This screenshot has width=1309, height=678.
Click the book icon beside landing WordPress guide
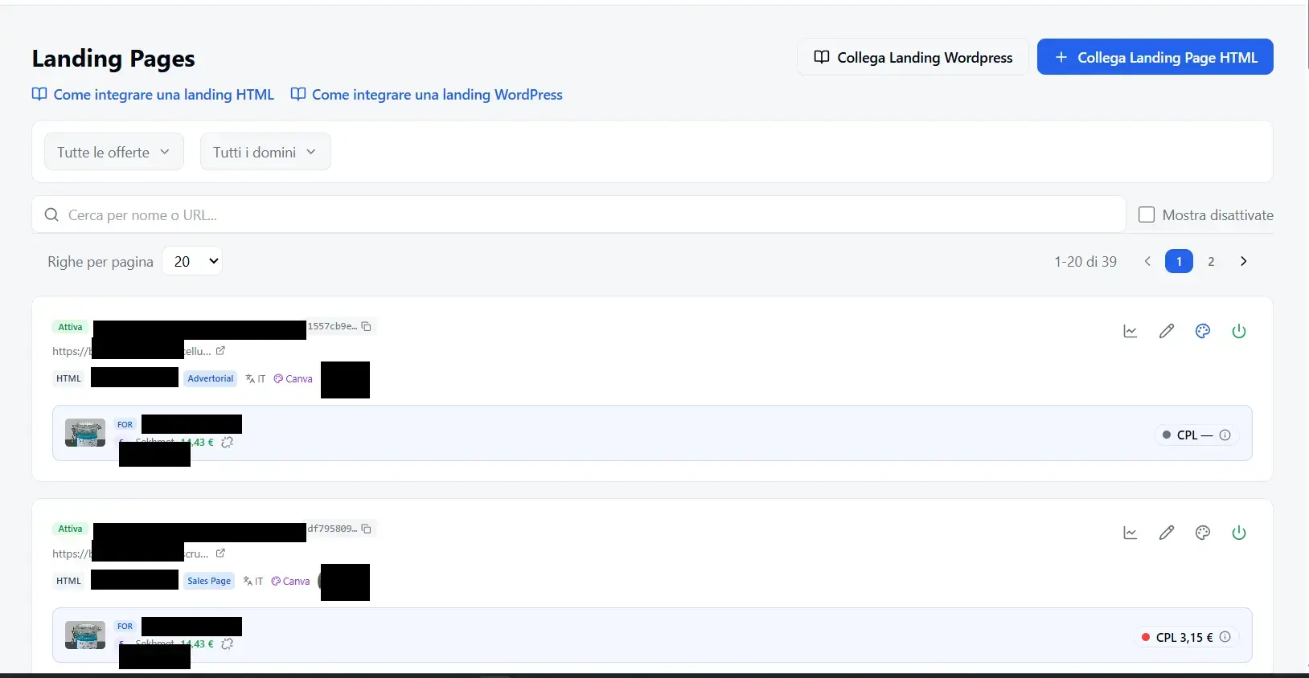pos(297,94)
